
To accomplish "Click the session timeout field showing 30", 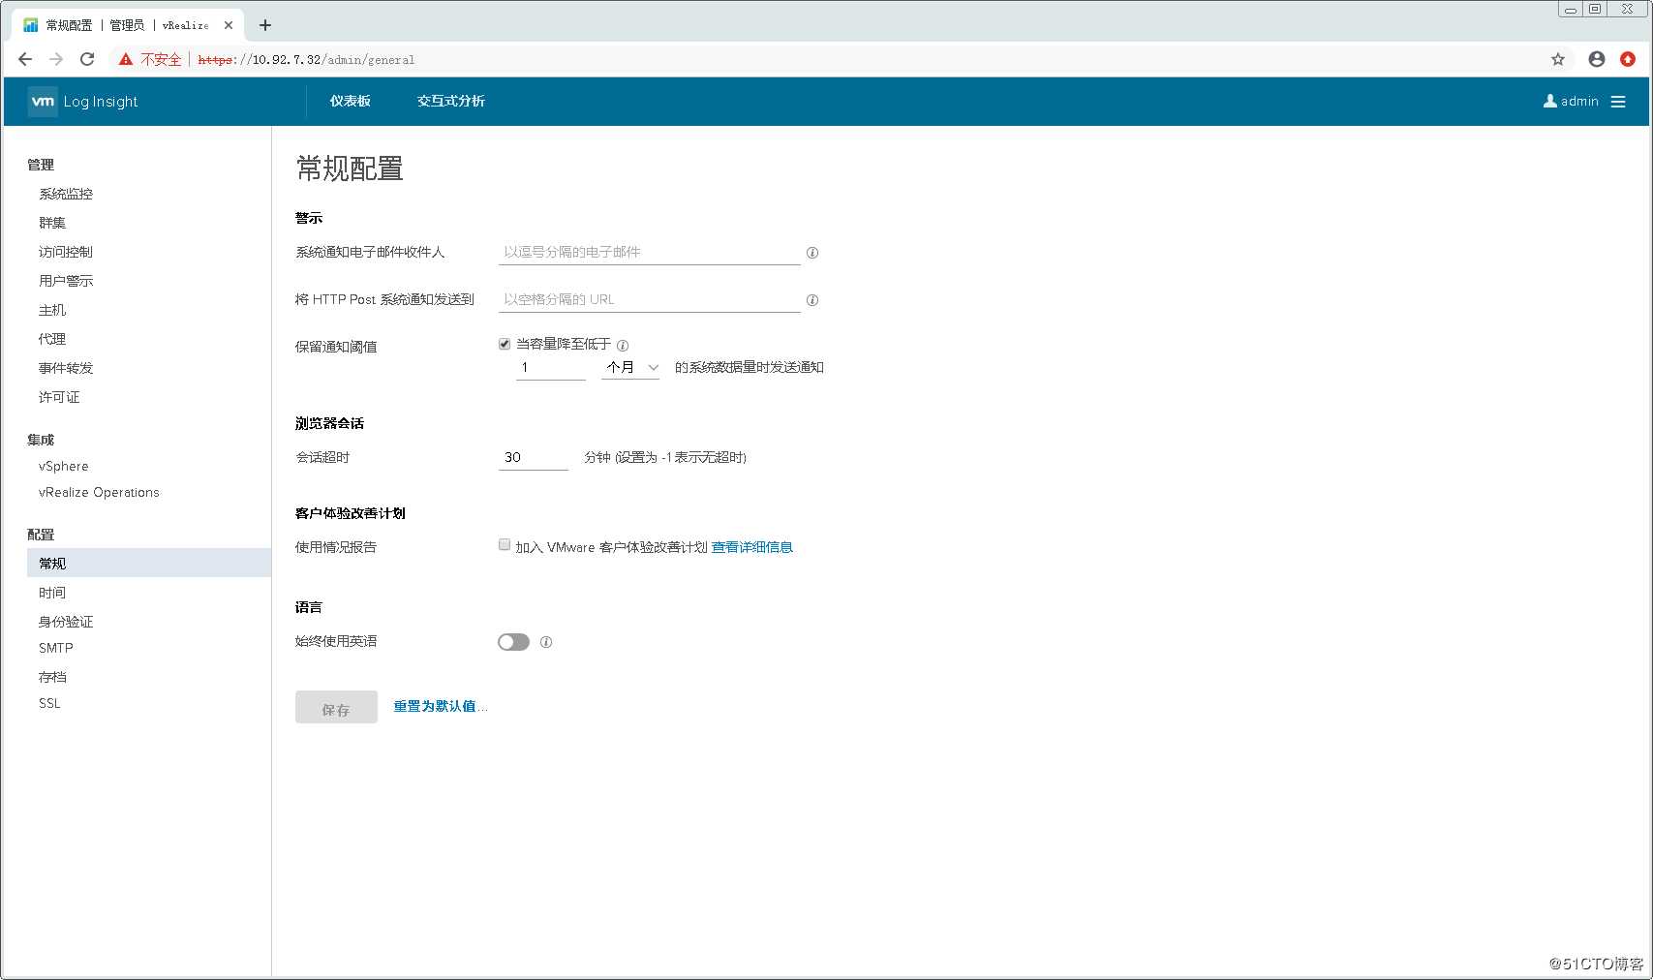I will tap(534, 457).
